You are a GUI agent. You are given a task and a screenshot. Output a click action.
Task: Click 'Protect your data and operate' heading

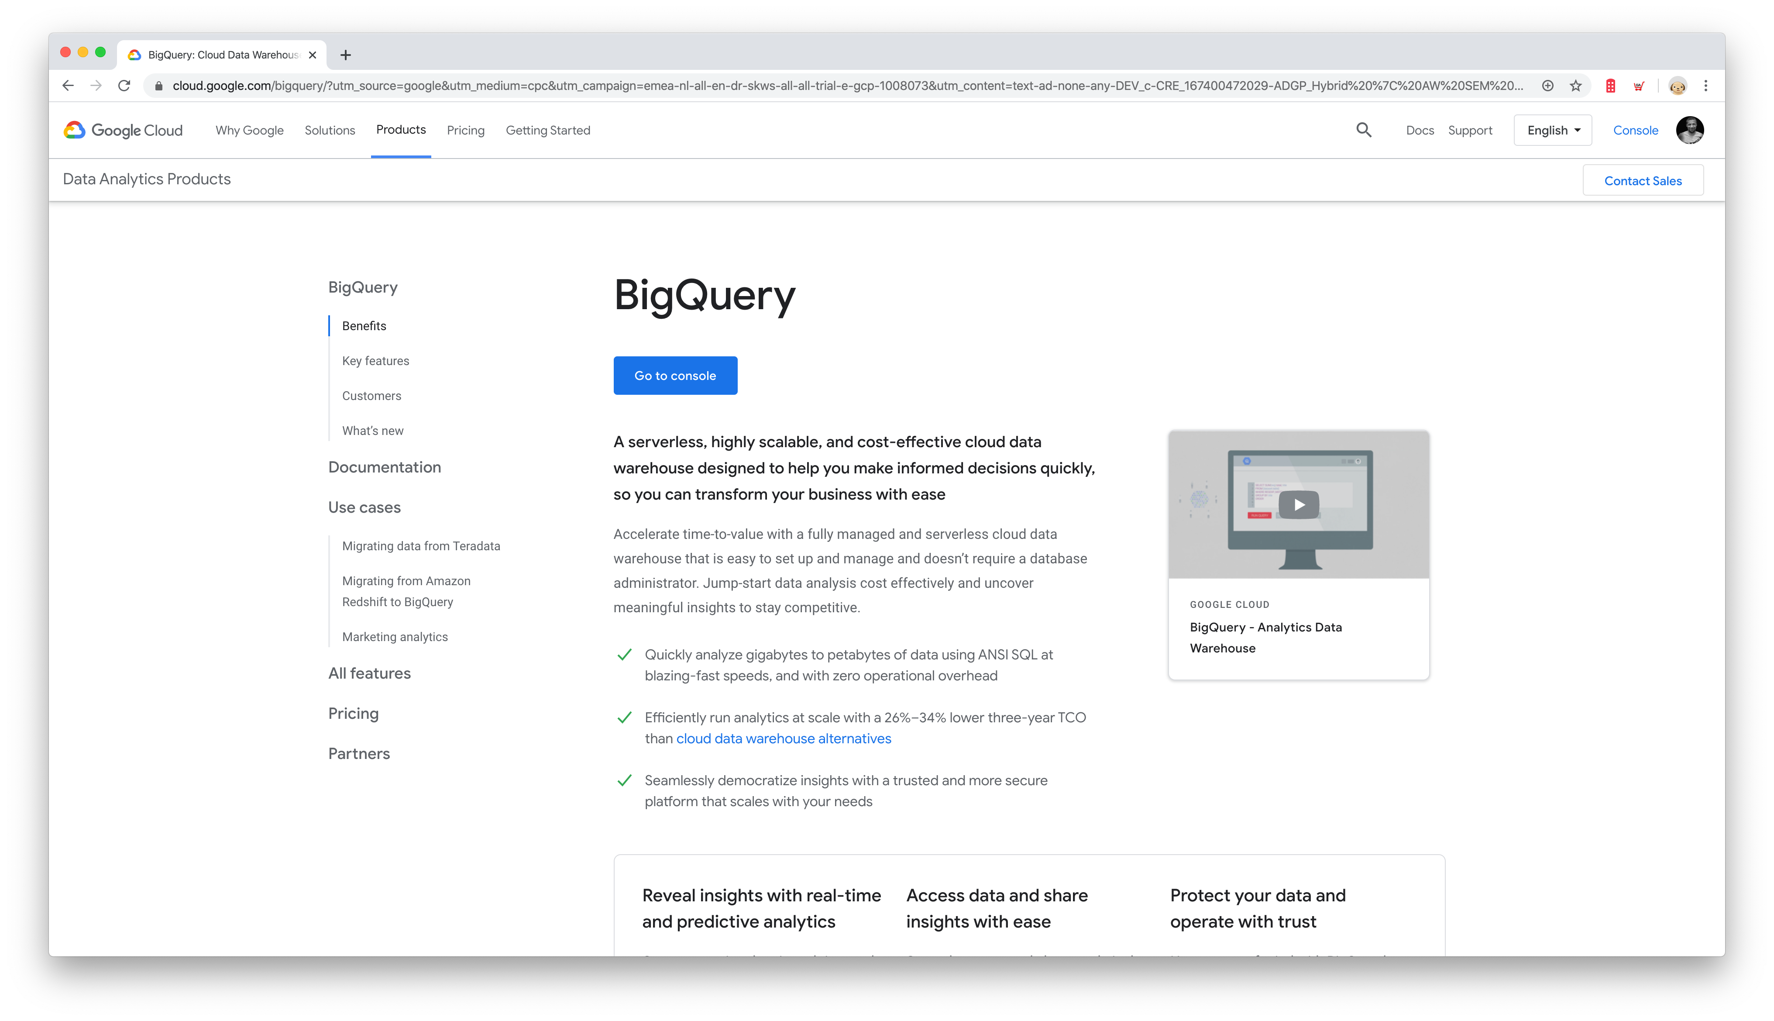pyautogui.click(x=1258, y=908)
